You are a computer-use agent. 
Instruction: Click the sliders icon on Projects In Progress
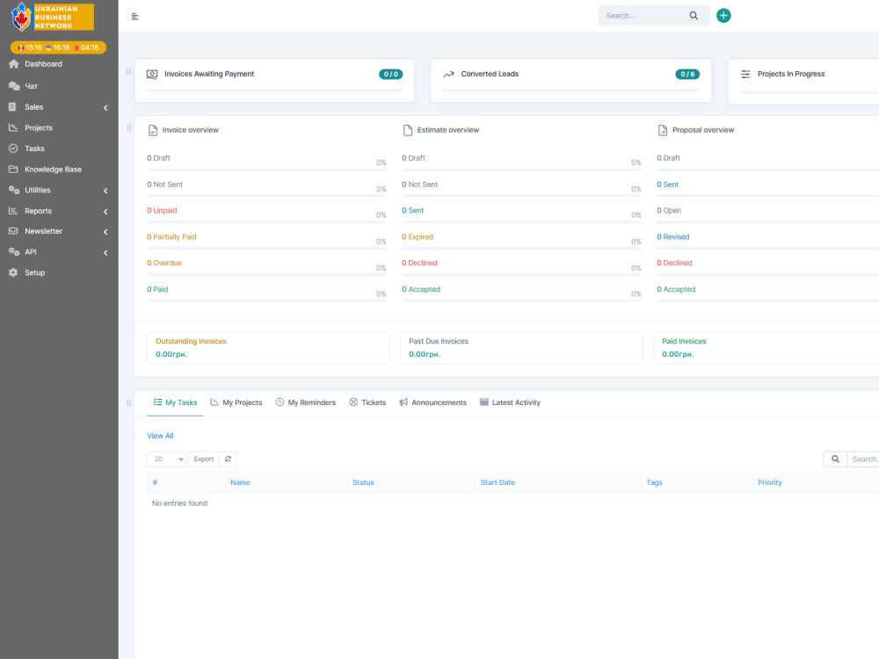pos(745,74)
